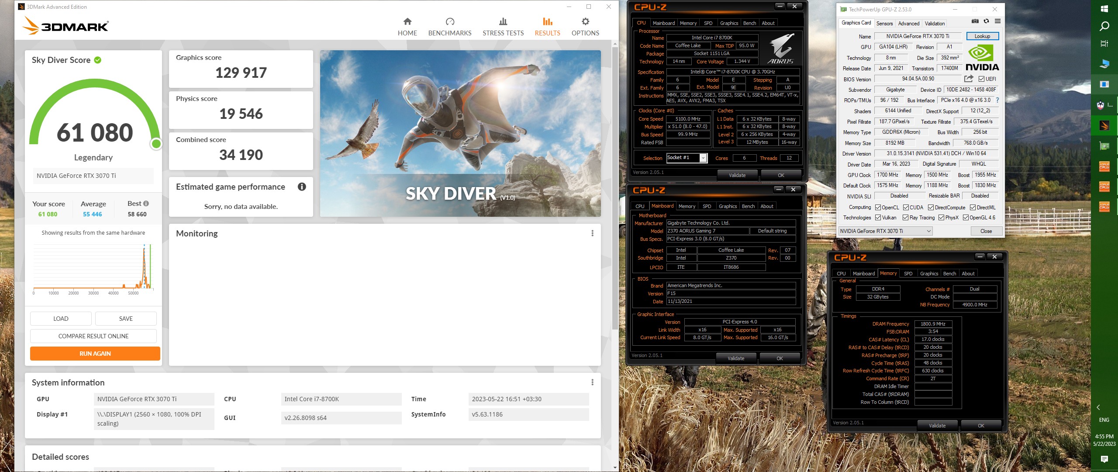Open the System information three-dot menu
The width and height of the screenshot is (1118, 472).
point(592,382)
